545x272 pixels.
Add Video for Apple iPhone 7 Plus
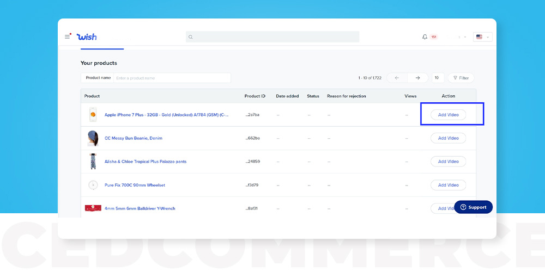448,114
